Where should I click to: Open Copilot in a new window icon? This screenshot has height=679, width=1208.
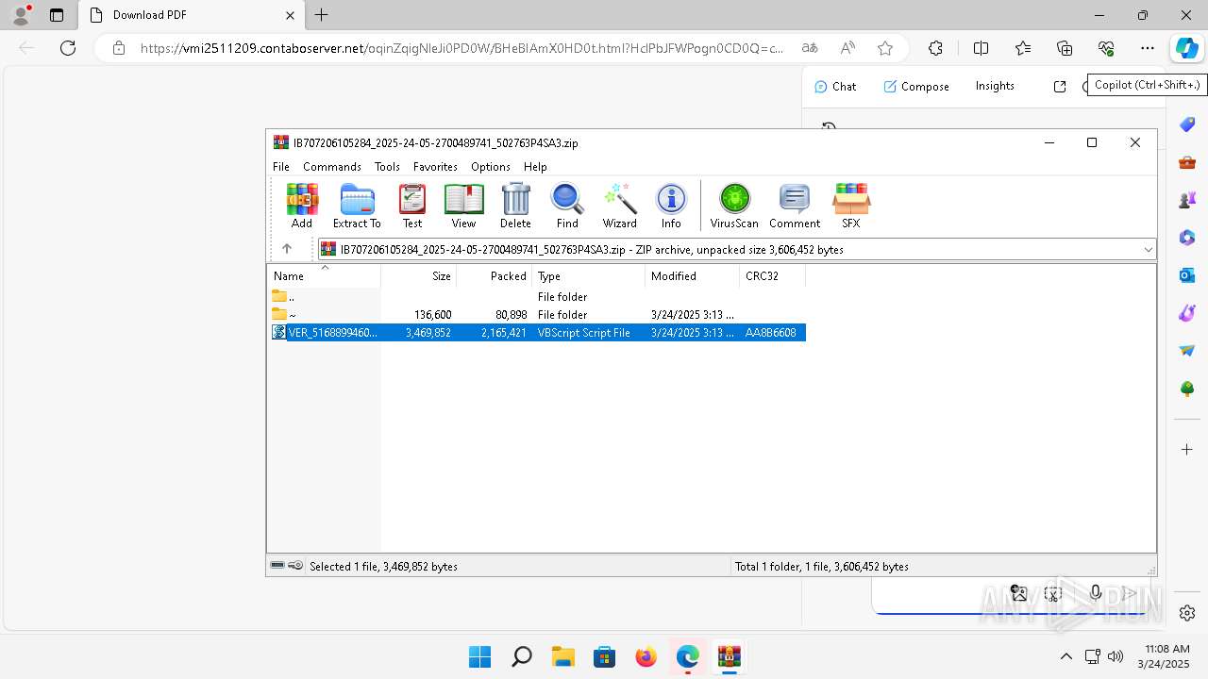(x=1060, y=86)
